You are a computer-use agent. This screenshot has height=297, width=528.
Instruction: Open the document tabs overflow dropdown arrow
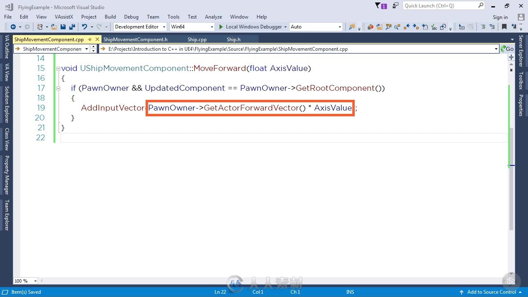click(512, 39)
